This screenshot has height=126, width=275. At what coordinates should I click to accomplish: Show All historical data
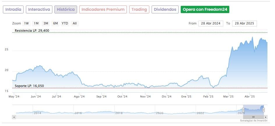coord(75,23)
